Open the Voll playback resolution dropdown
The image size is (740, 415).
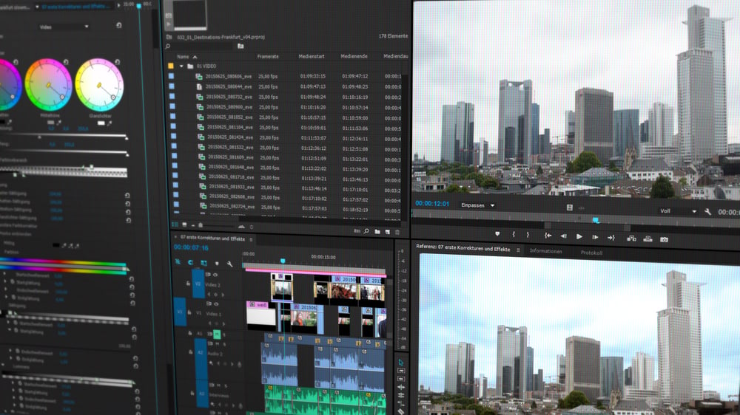pyautogui.click(x=678, y=211)
